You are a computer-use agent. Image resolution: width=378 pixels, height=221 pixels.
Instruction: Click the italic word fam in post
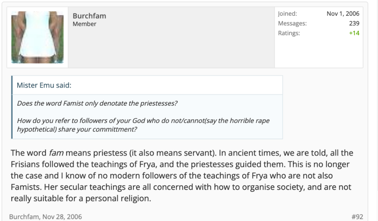[56, 153]
